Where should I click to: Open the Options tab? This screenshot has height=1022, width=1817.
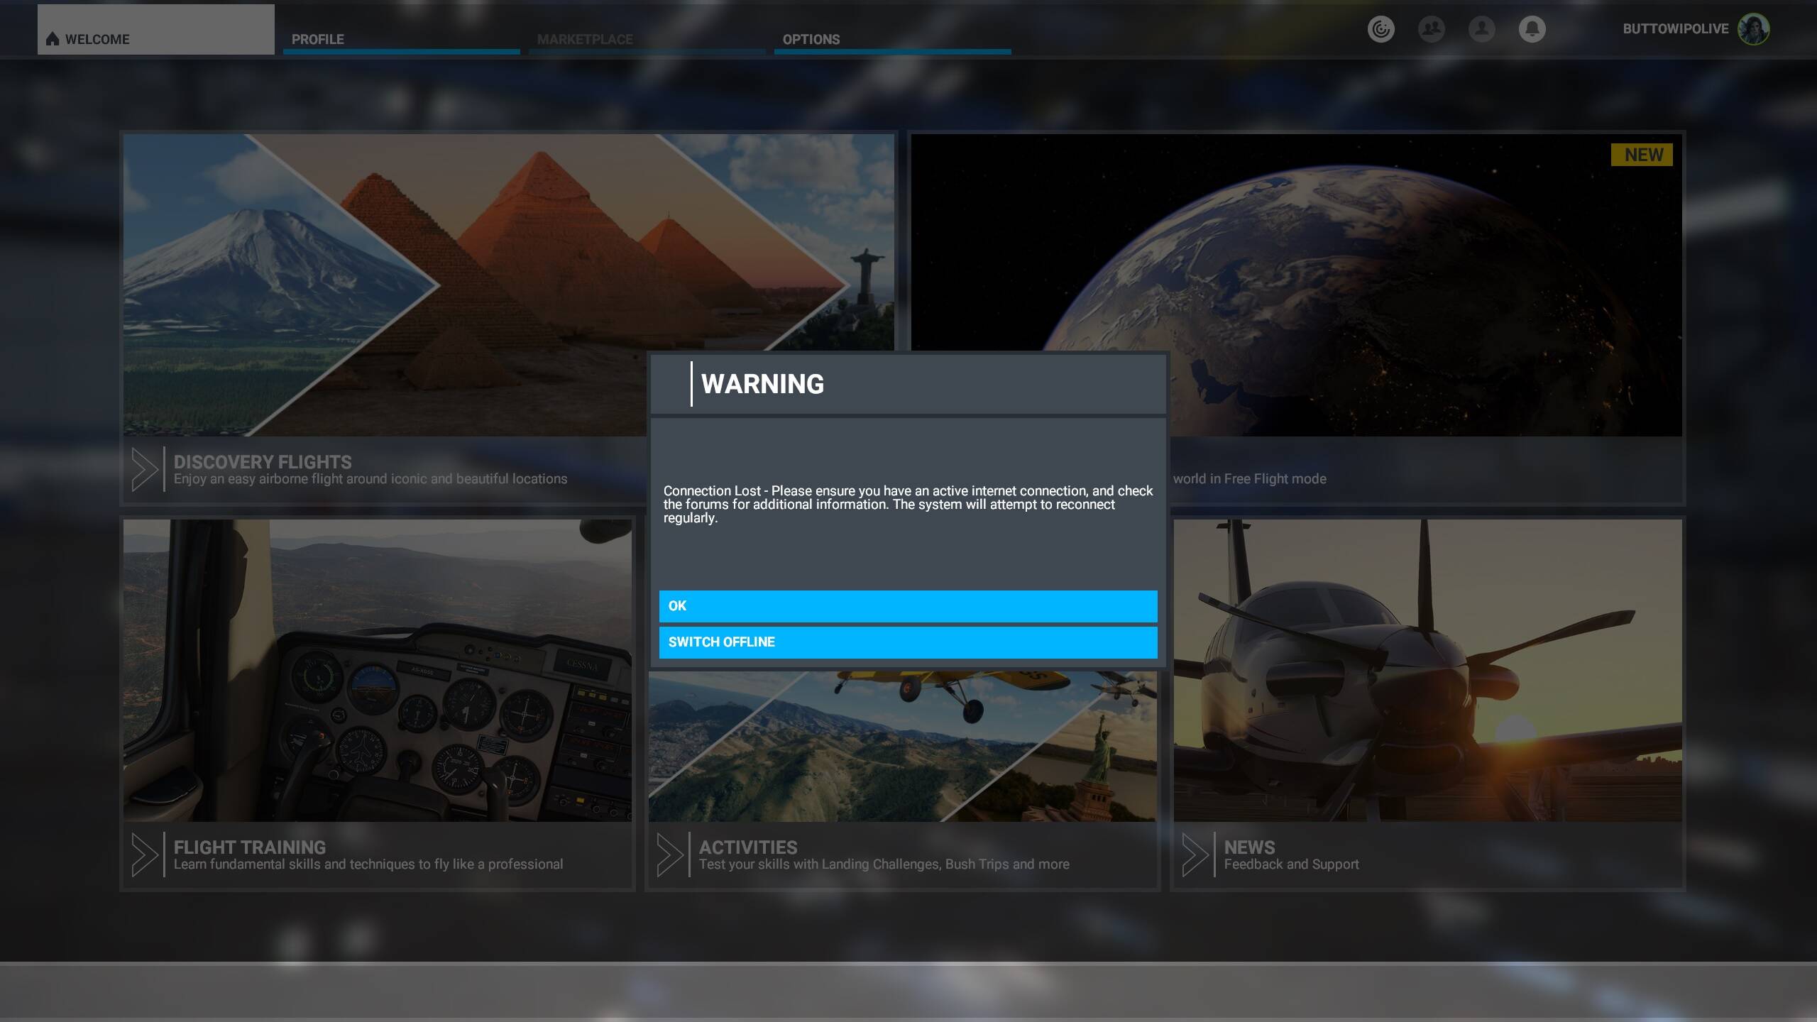click(x=811, y=39)
